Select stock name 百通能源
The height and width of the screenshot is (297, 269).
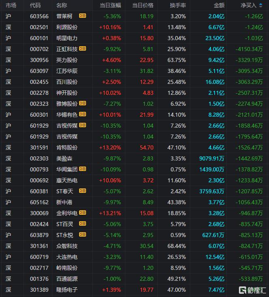click(67, 279)
